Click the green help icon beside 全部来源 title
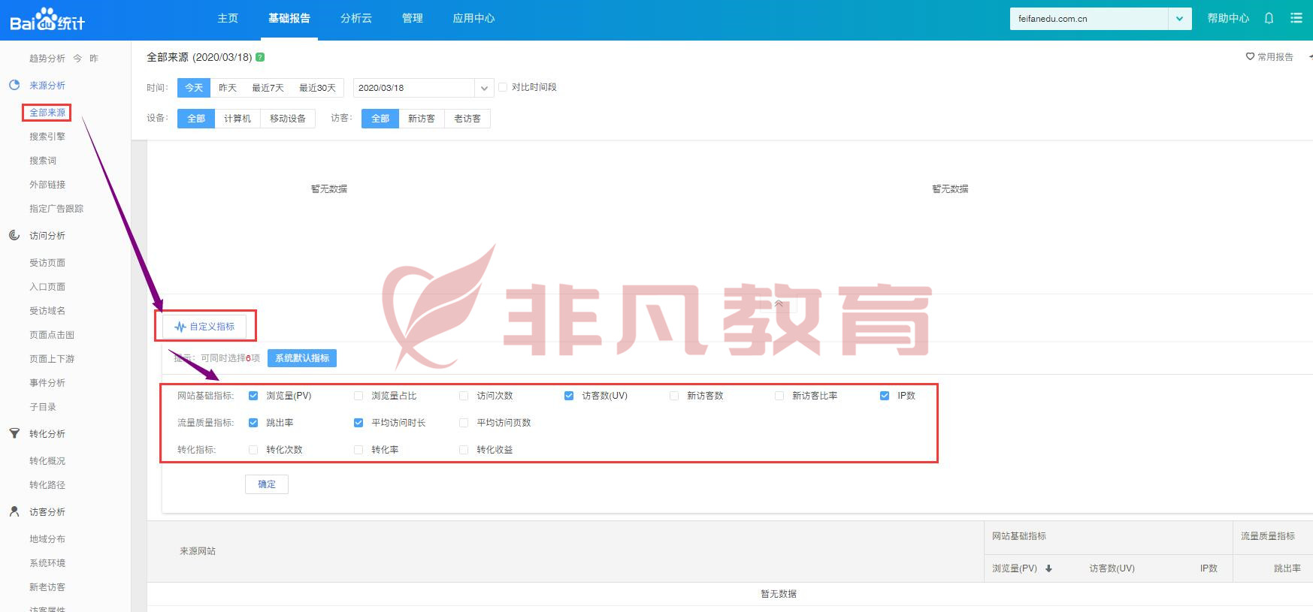The height and width of the screenshot is (612, 1313). tap(260, 57)
